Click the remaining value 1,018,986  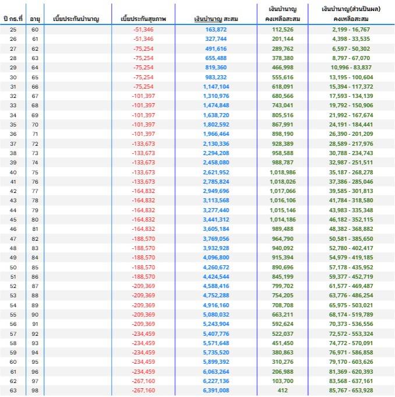click(283, 173)
